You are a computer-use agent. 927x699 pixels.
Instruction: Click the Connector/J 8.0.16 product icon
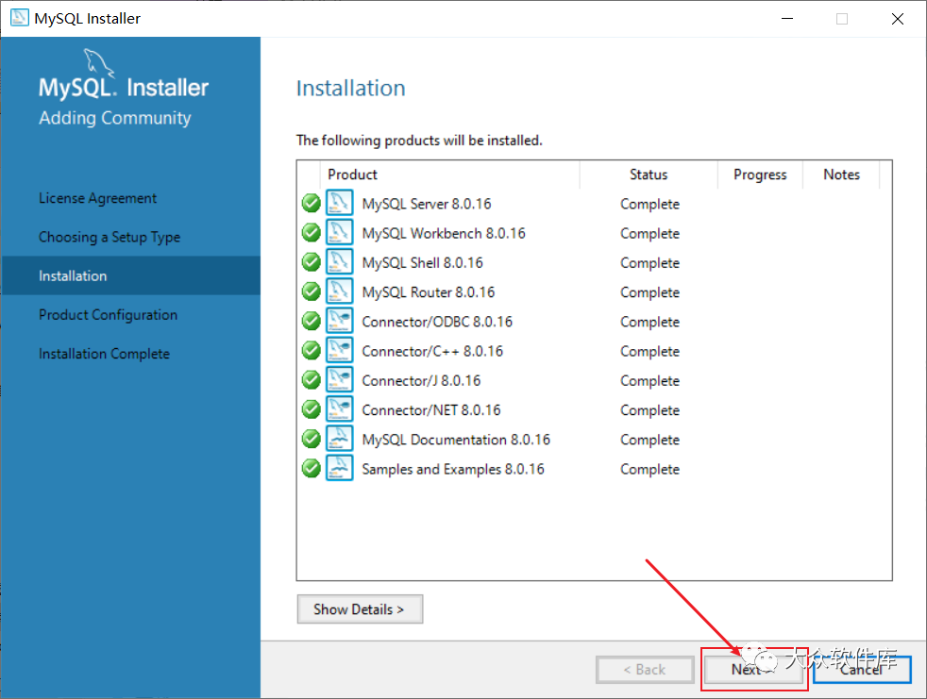pyautogui.click(x=339, y=380)
